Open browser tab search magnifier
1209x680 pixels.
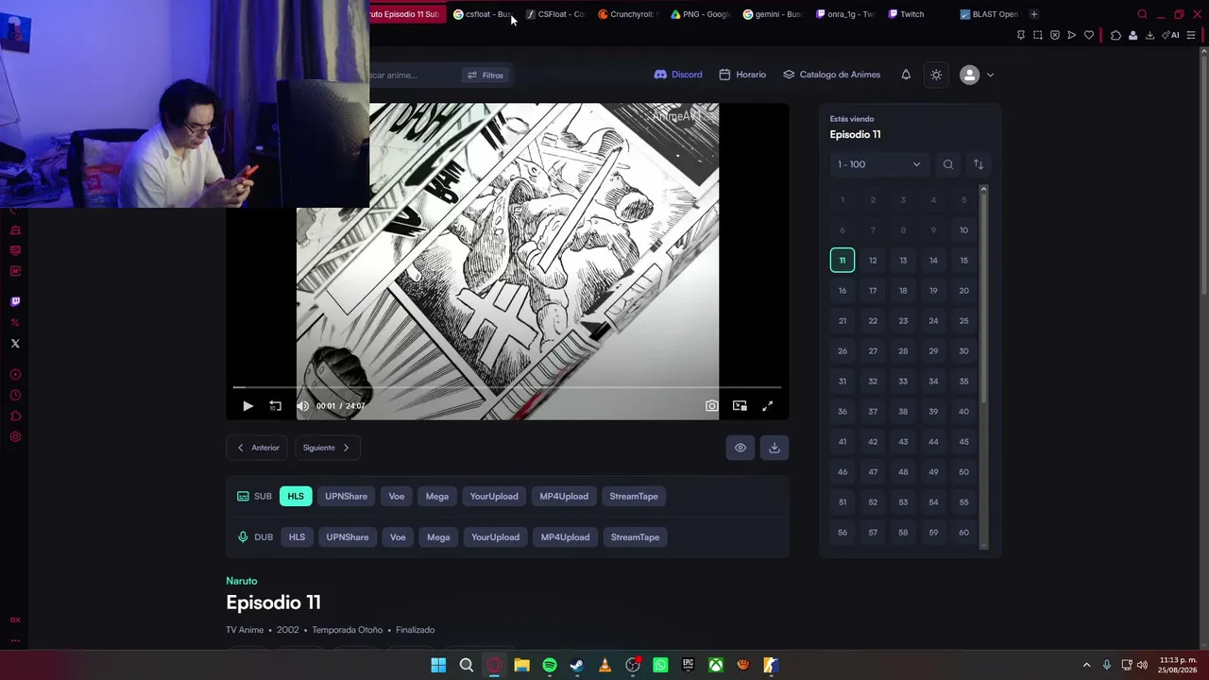1142,14
